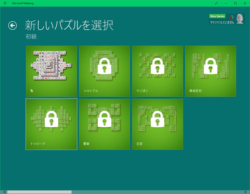Viewport: 250px width, 194px height.
Task: Click the lock on でこぼこ puzzle
Action: 158,66
